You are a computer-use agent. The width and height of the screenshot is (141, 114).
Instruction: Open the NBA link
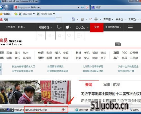pos(58,53)
